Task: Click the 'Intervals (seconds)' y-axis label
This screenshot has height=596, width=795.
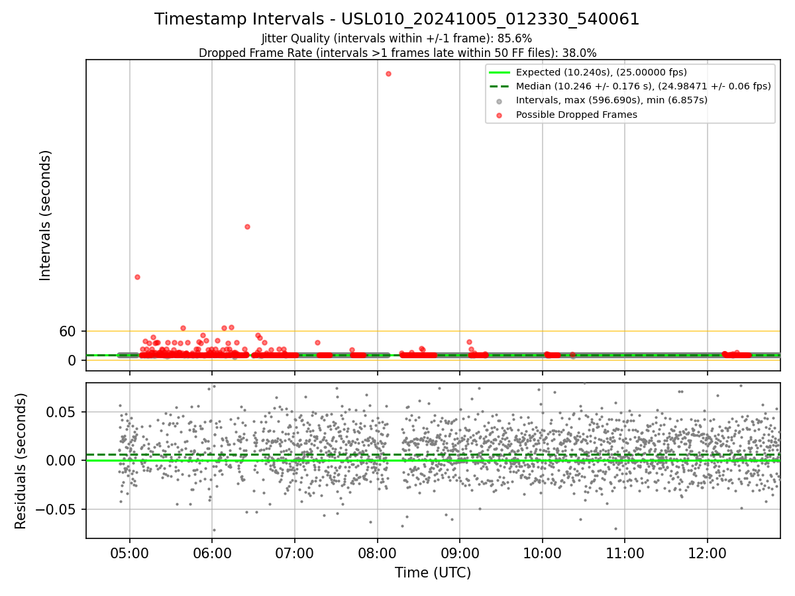Action: point(45,215)
